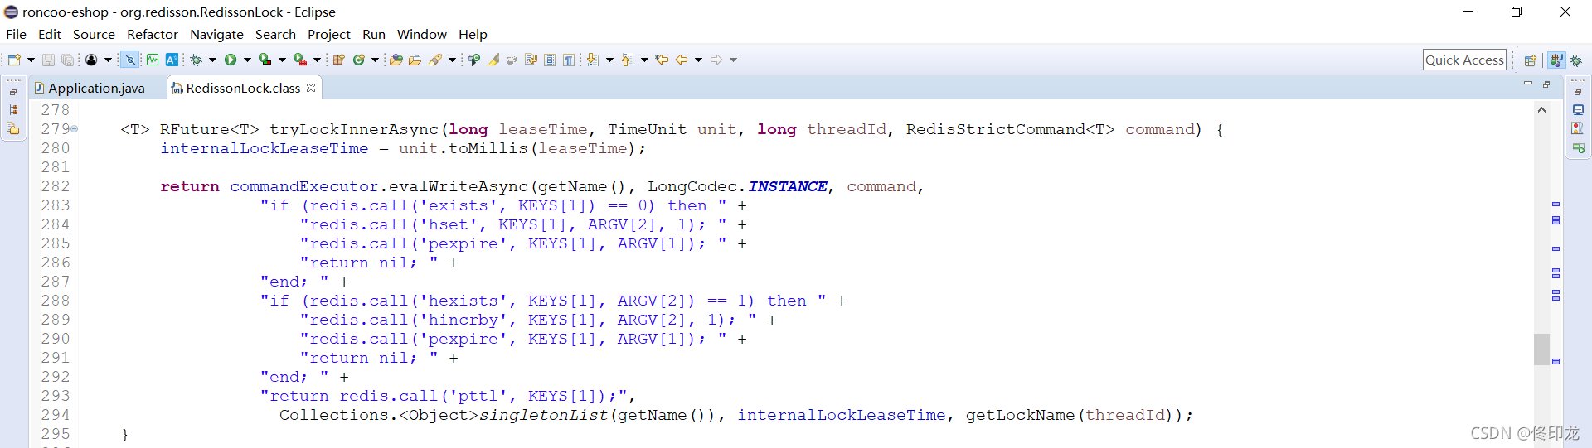
Task: Click the New Java Class icon
Action: click(358, 60)
